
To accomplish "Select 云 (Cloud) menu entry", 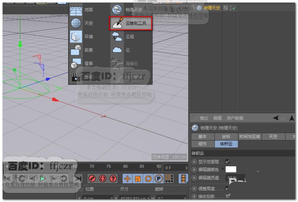I will (128, 50).
